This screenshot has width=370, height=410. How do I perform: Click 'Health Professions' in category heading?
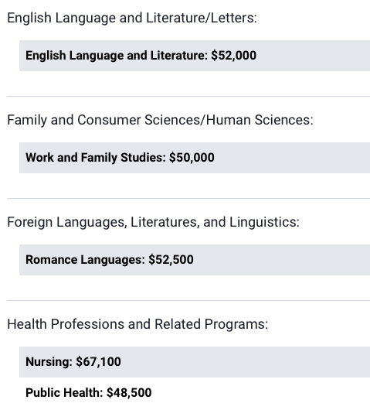(66, 324)
